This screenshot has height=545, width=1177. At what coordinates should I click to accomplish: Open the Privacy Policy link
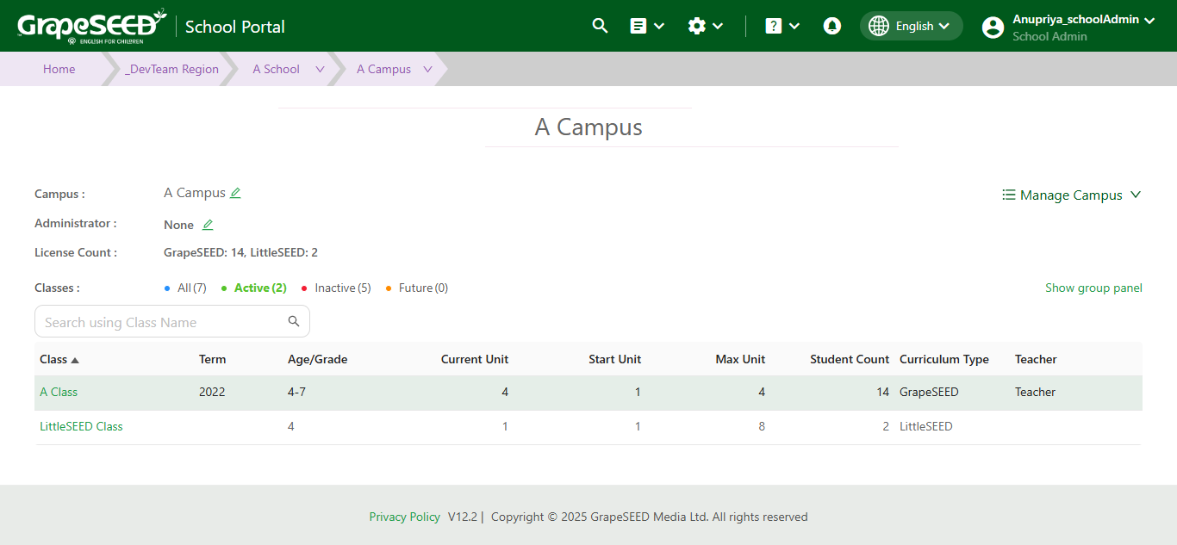click(405, 517)
